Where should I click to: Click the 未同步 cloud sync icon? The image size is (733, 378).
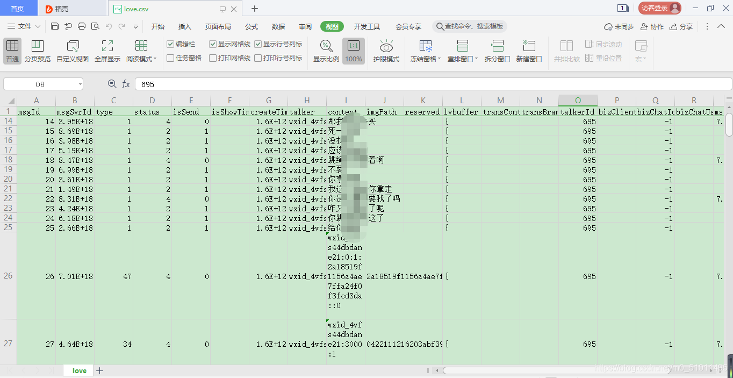tap(619, 26)
